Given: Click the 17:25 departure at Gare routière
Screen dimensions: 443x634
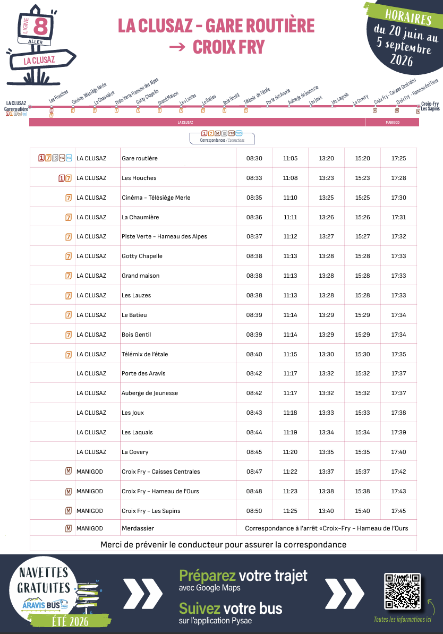Looking at the screenshot, I should pyautogui.click(x=398, y=158).
